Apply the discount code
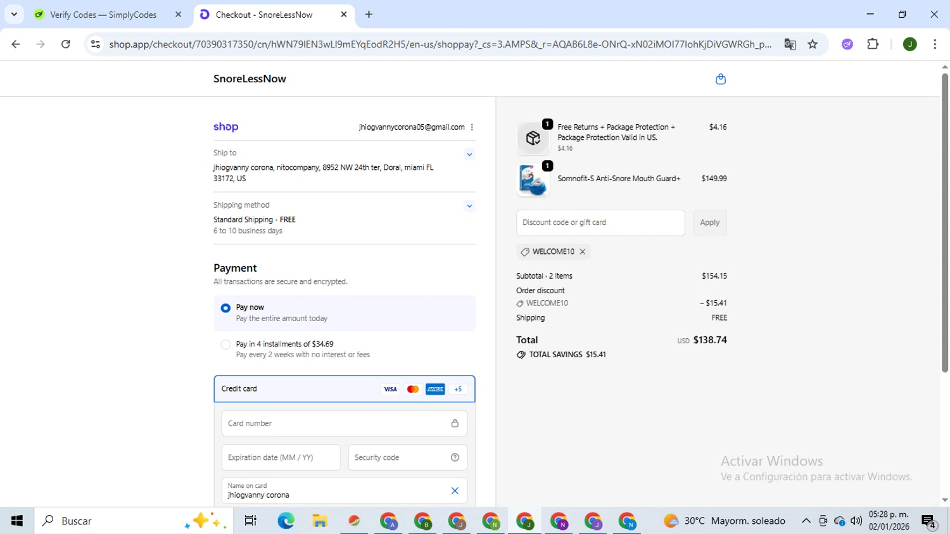The width and height of the screenshot is (950, 534). point(709,223)
